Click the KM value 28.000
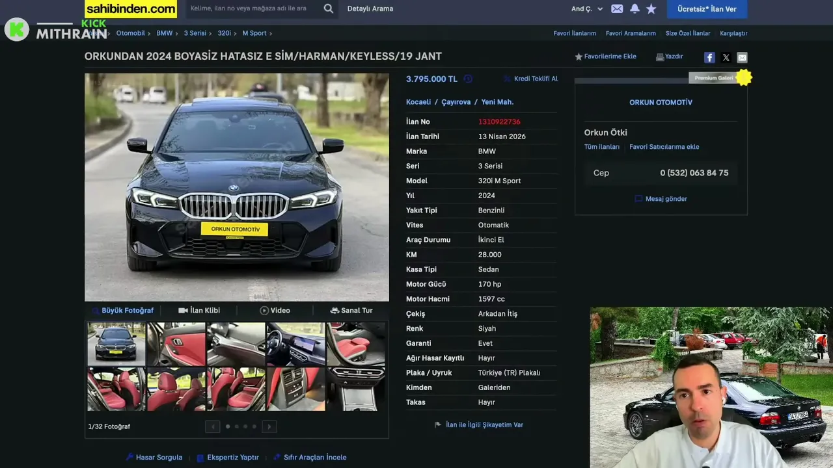The width and height of the screenshot is (833, 468). pos(489,255)
